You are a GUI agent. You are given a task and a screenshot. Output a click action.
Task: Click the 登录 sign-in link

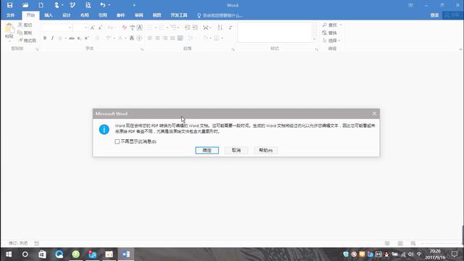point(434,15)
